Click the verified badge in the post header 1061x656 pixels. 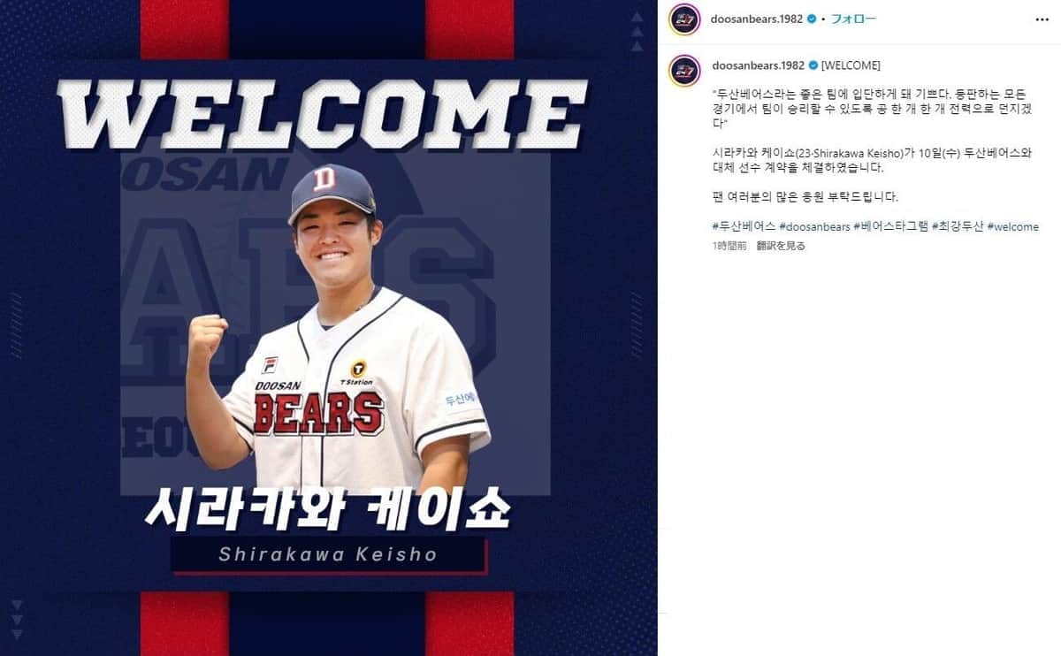[810, 18]
